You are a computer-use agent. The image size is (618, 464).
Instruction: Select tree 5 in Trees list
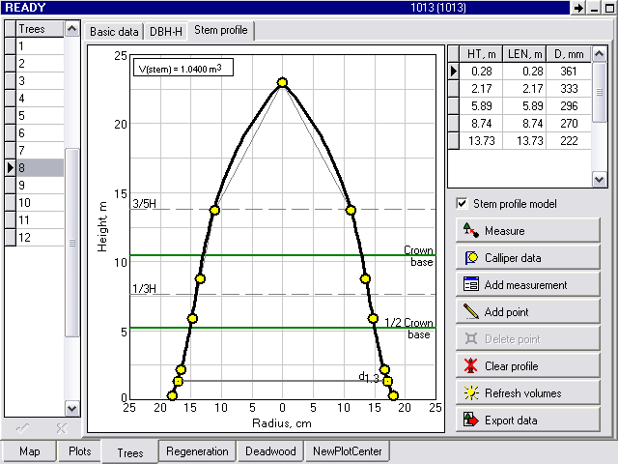pos(40,115)
